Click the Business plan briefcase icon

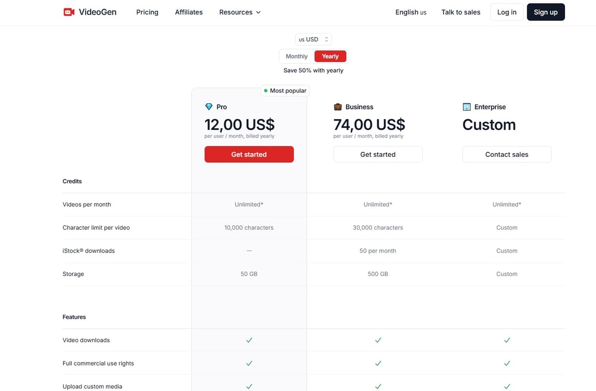(x=337, y=107)
